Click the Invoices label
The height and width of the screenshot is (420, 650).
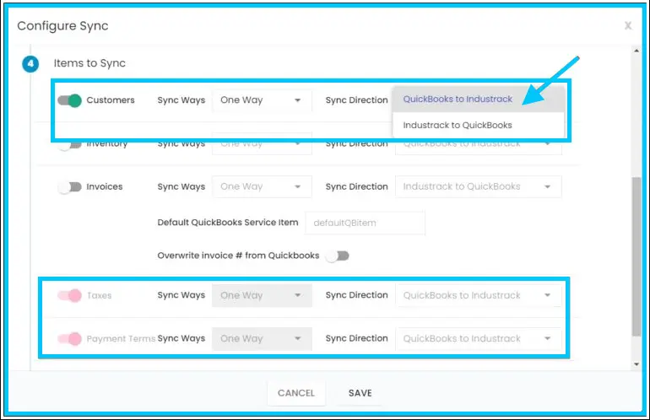pyautogui.click(x=105, y=186)
